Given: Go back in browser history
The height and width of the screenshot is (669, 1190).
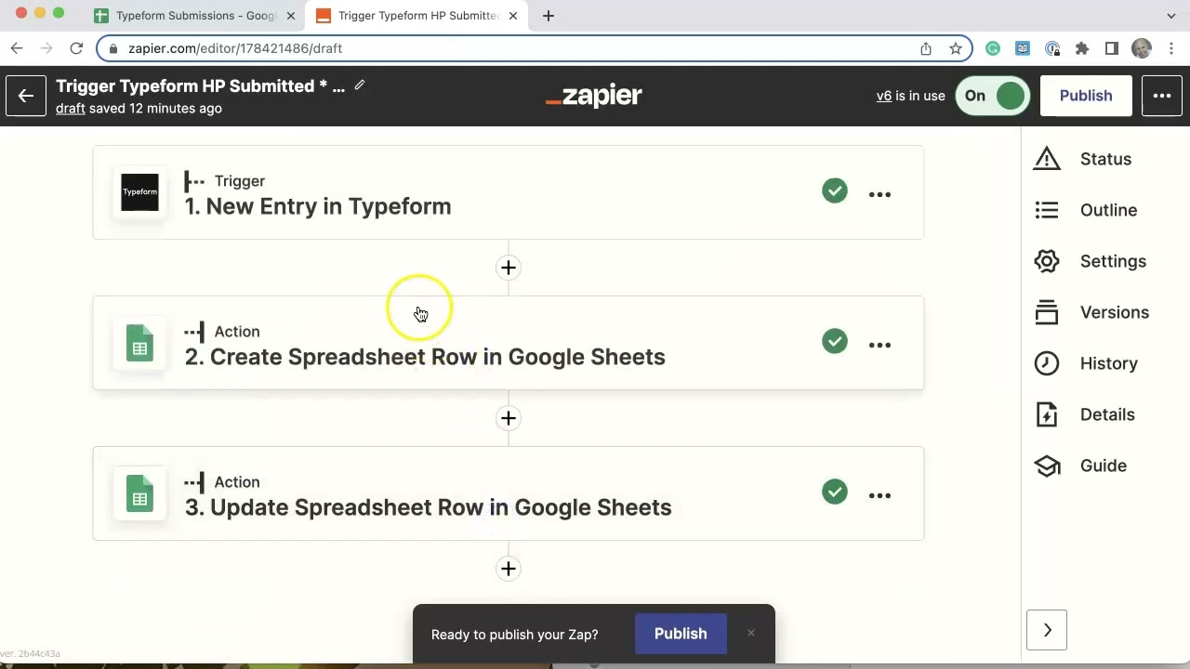Looking at the screenshot, I should (x=17, y=48).
